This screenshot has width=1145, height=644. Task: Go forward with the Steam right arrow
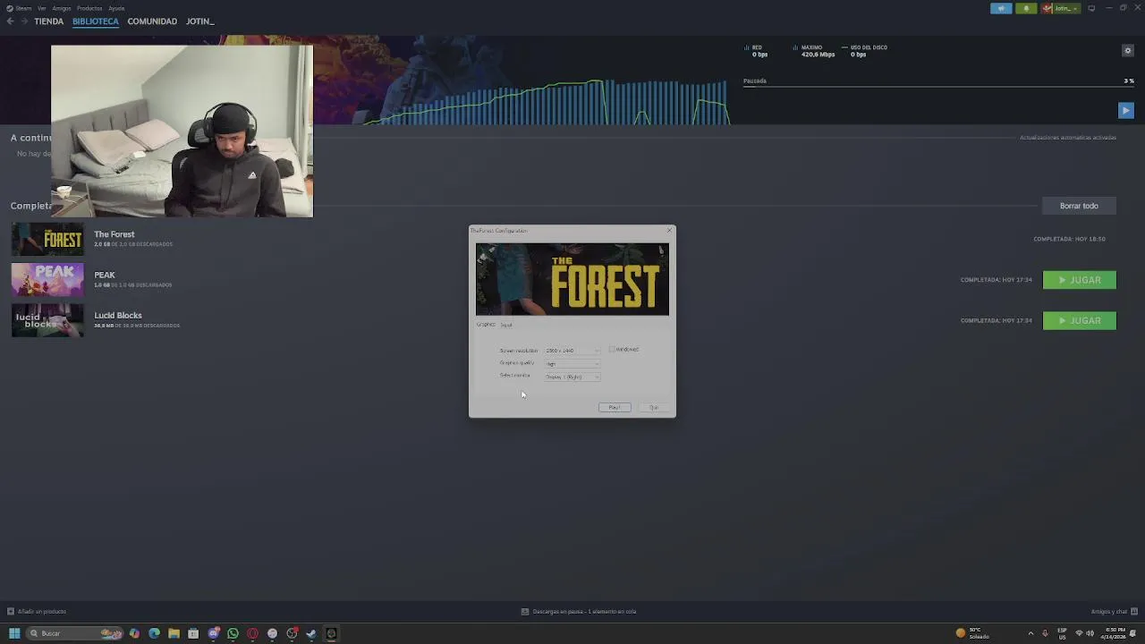[x=24, y=21]
